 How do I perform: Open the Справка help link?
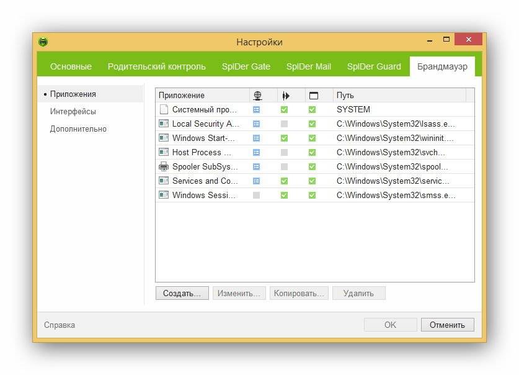tap(60, 325)
